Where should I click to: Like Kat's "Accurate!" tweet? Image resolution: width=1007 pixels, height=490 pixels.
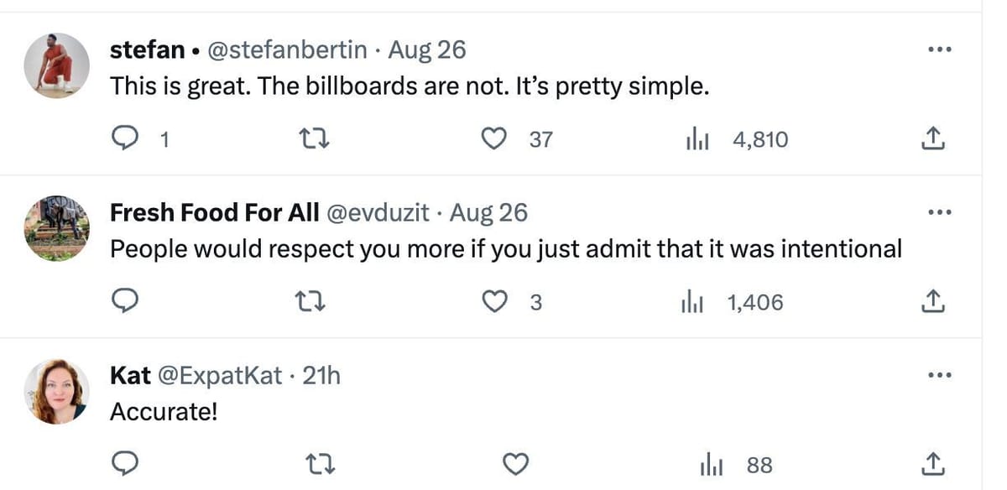(x=515, y=464)
